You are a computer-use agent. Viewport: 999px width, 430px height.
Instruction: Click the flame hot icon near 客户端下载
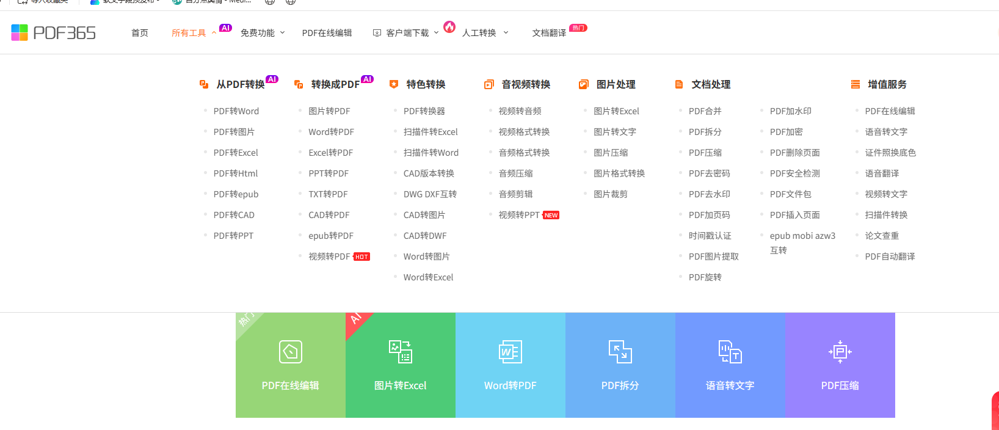[x=449, y=27]
